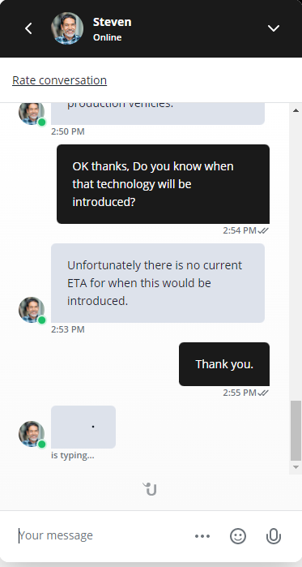This screenshot has width=302, height=567.
Task: Click Steven's avatar beside the ETA message
Action: [x=32, y=310]
